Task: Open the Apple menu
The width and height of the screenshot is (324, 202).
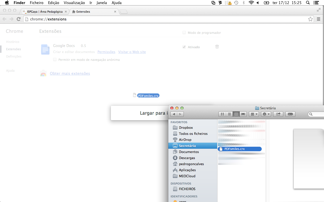Action: click(7, 3)
